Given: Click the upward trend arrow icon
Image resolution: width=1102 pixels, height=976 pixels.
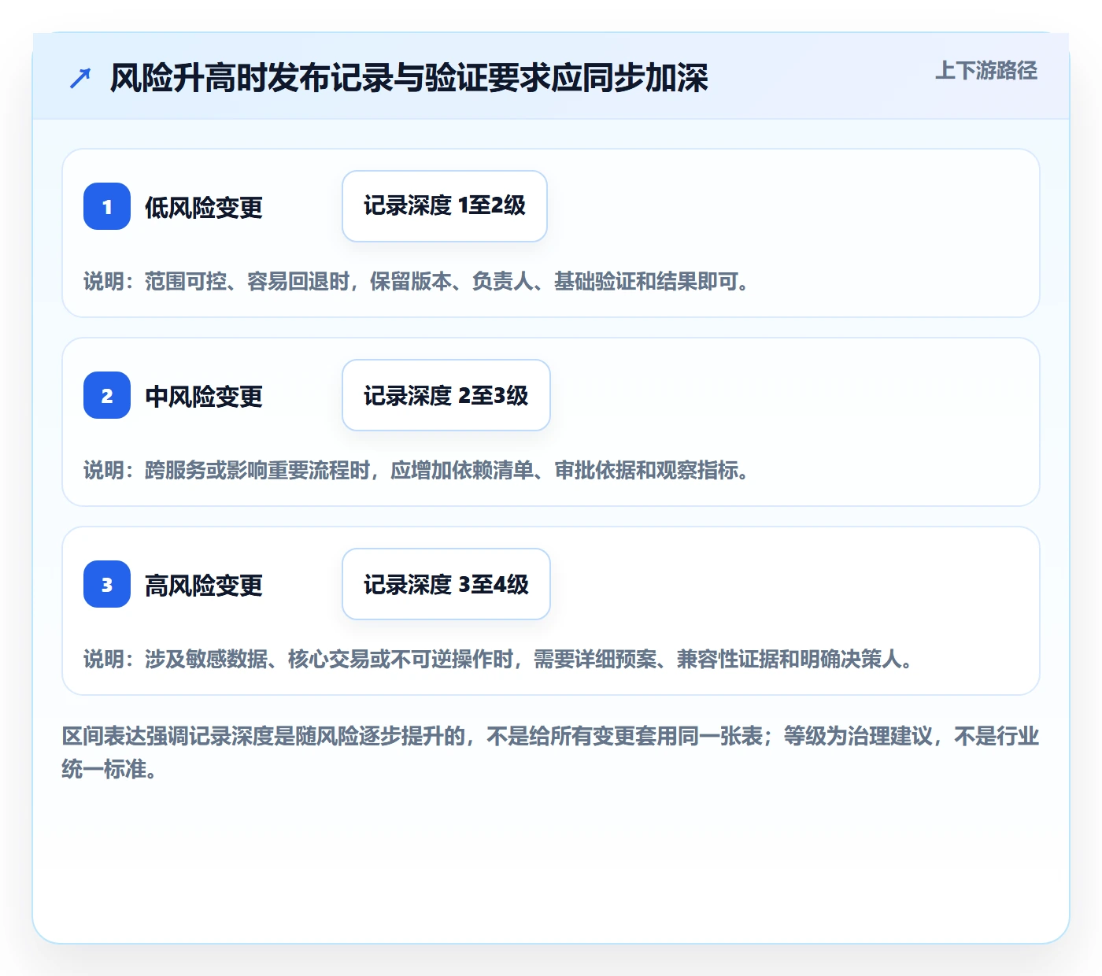Looking at the screenshot, I should 80,78.
